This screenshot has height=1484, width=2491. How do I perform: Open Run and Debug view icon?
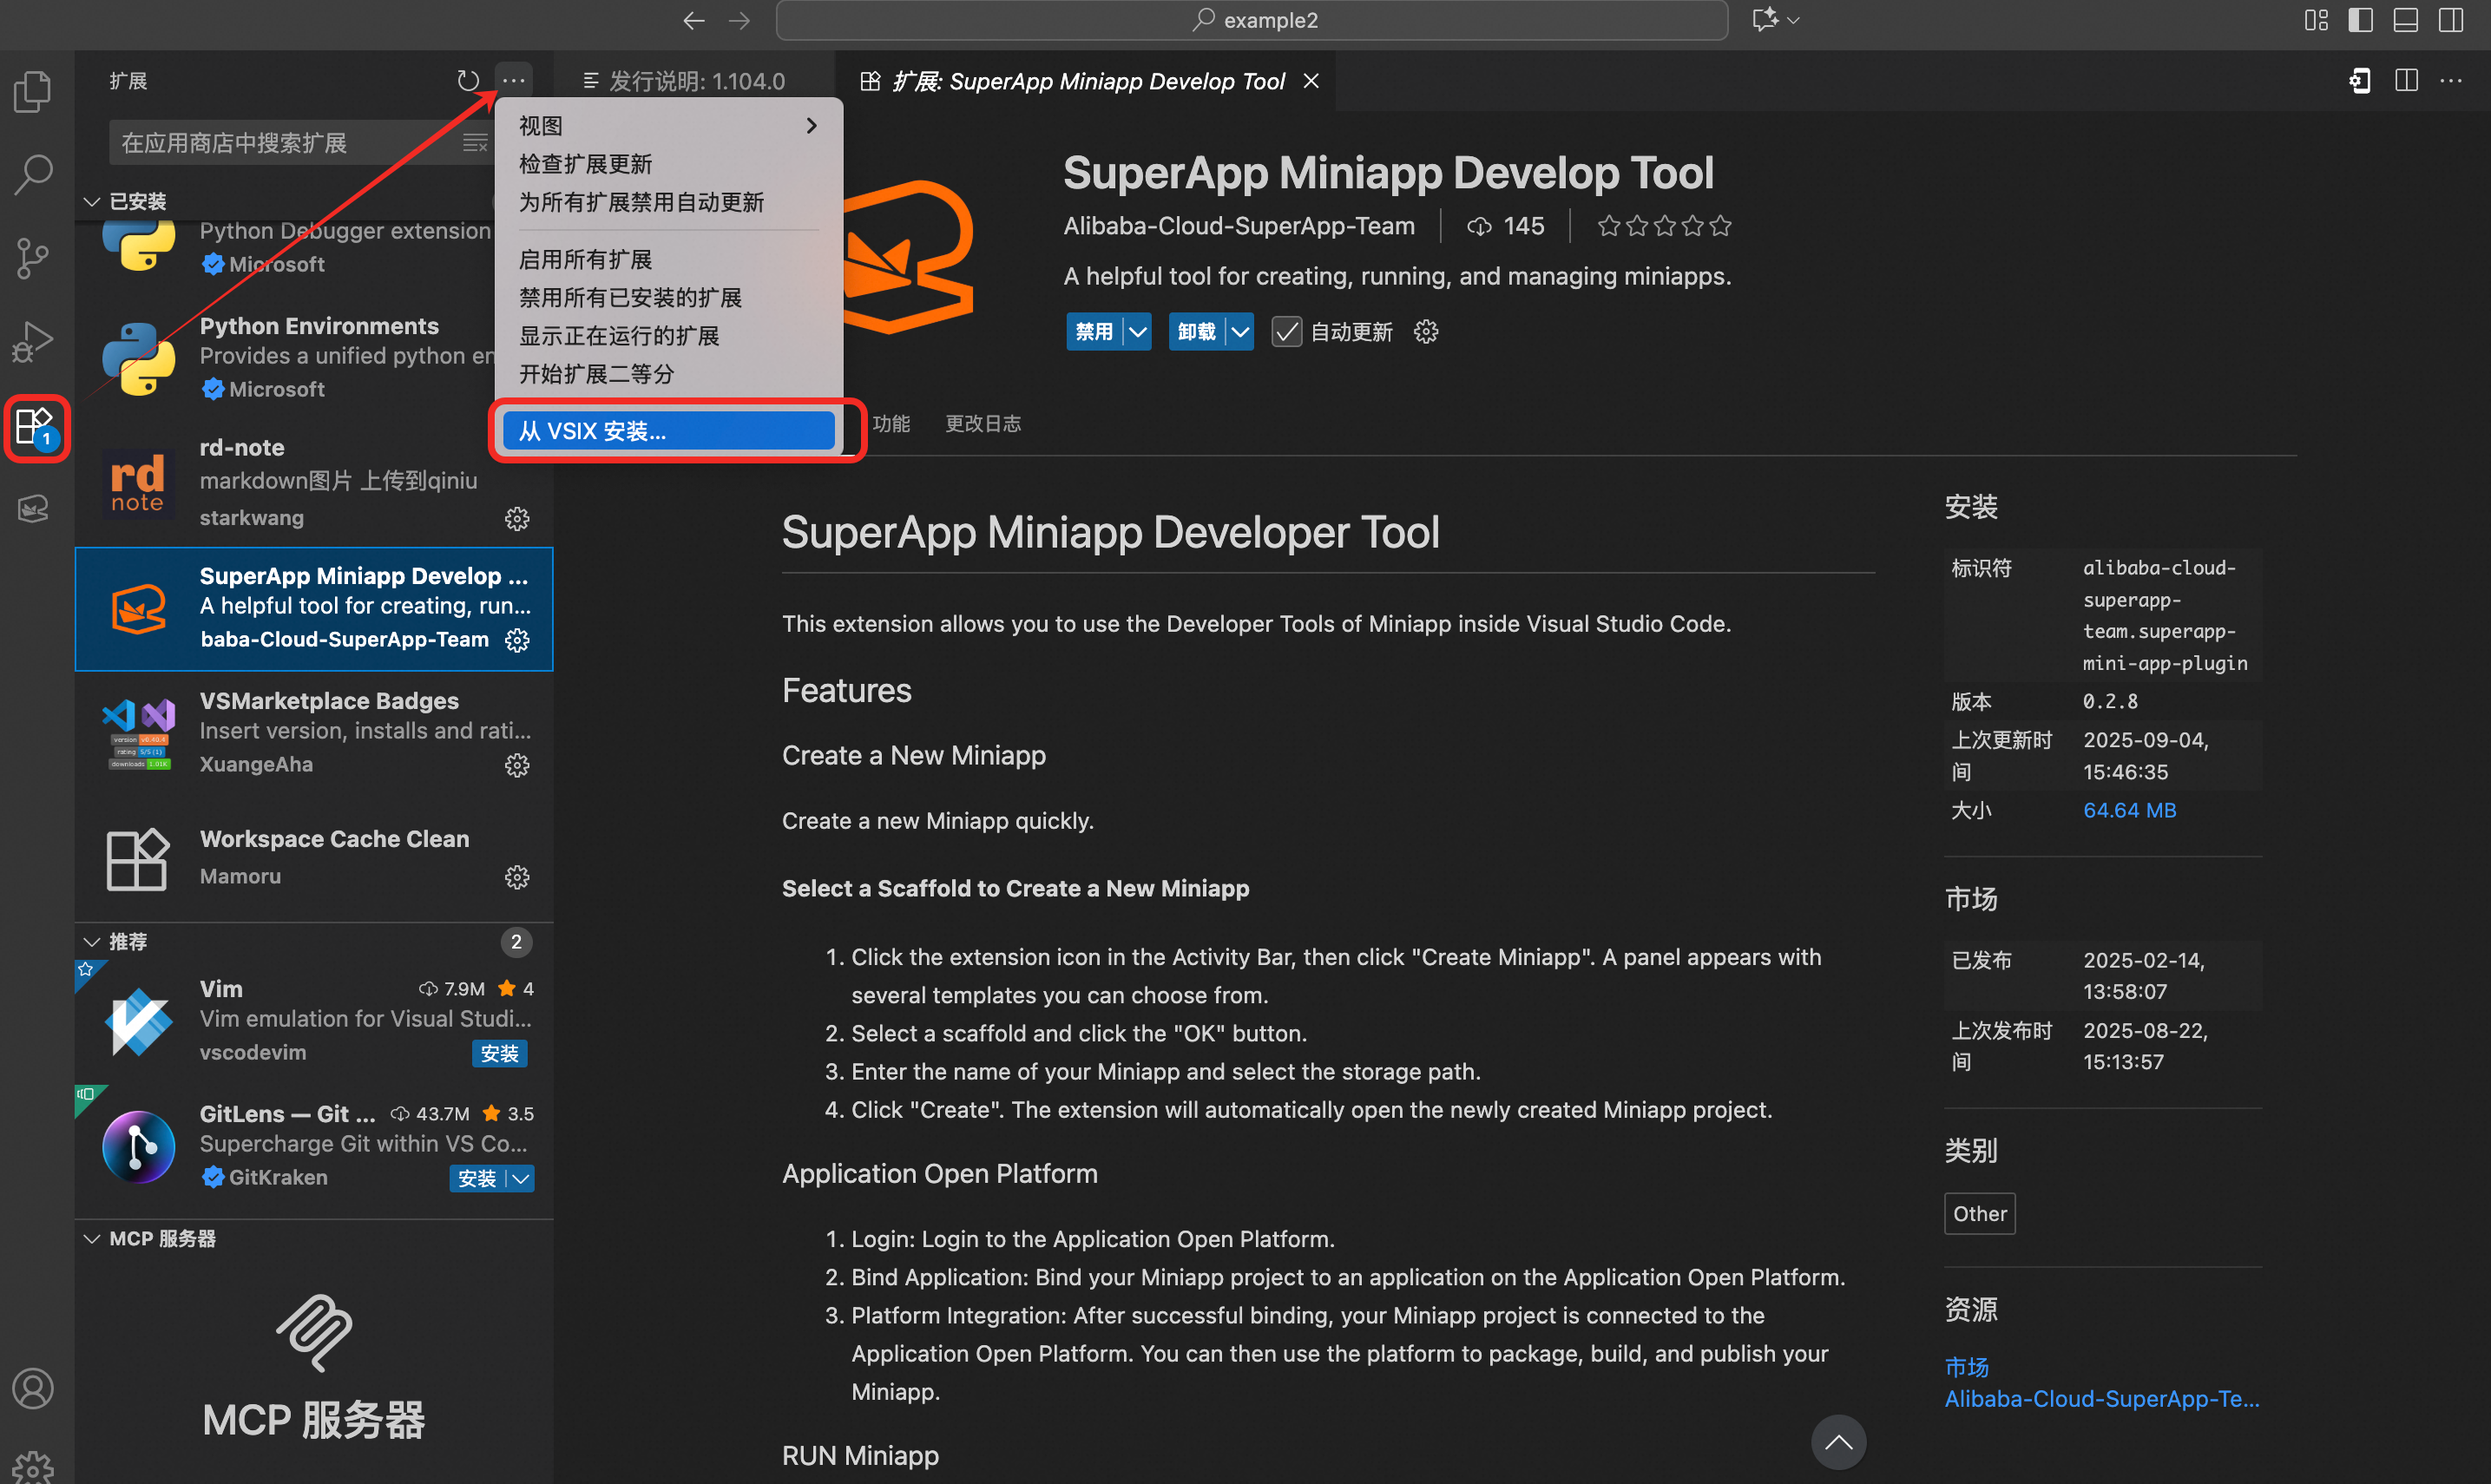click(x=33, y=341)
